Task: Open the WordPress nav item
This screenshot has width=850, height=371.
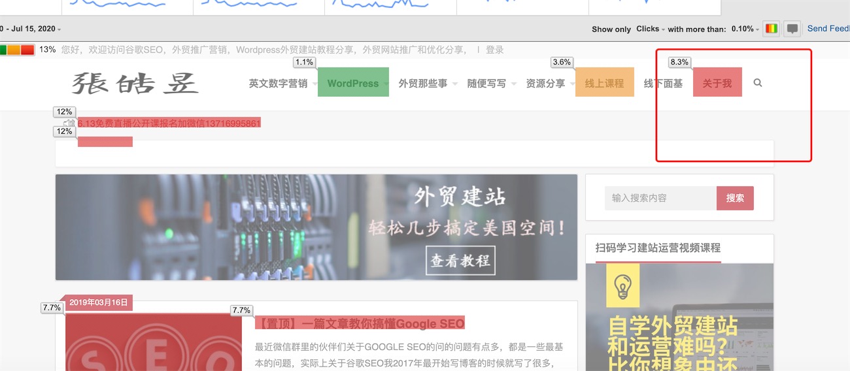Action: [x=353, y=82]
